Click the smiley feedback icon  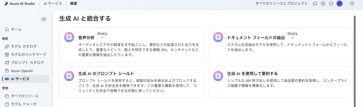click(x=331, y=4)
